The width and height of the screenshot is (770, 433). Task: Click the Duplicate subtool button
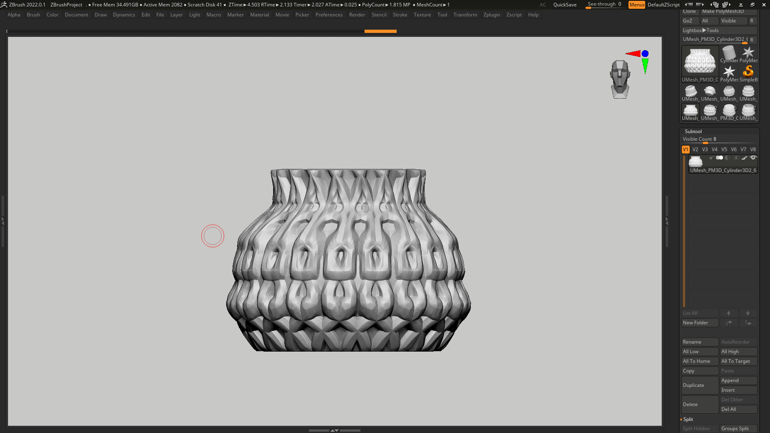[x=700, y=385]
